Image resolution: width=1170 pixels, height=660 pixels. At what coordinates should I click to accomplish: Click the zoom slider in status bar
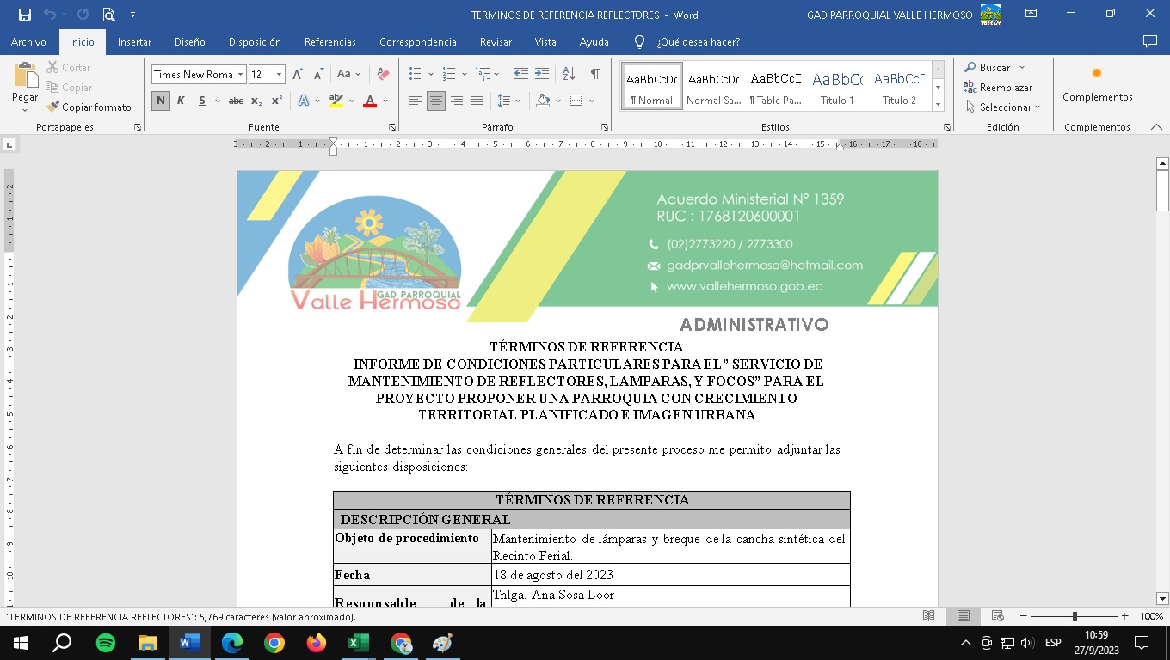tap(1075, 616)
